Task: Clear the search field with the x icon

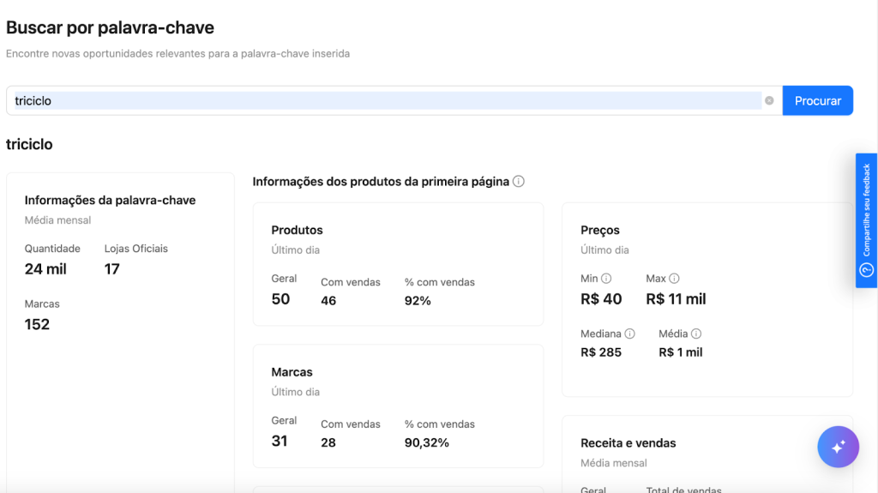Action: click(769, 100)
